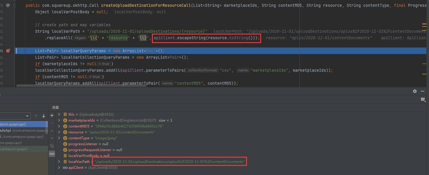Click the contentMD5 string value in variables
Screen dimensions: 429x175
129,126
